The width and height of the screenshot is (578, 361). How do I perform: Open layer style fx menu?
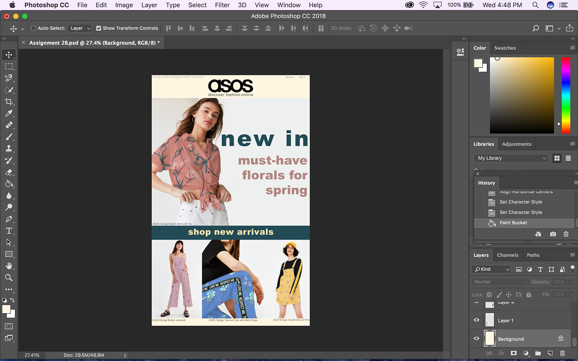pos(502,353)
